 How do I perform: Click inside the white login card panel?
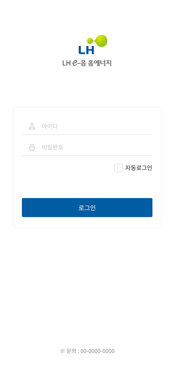tap(87, 183)
